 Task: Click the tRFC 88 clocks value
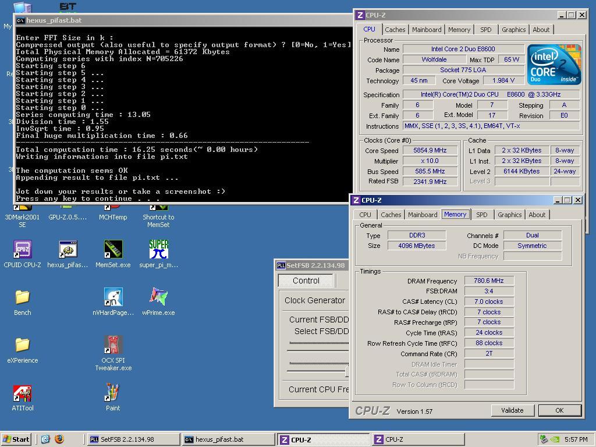tap(489, 343)
